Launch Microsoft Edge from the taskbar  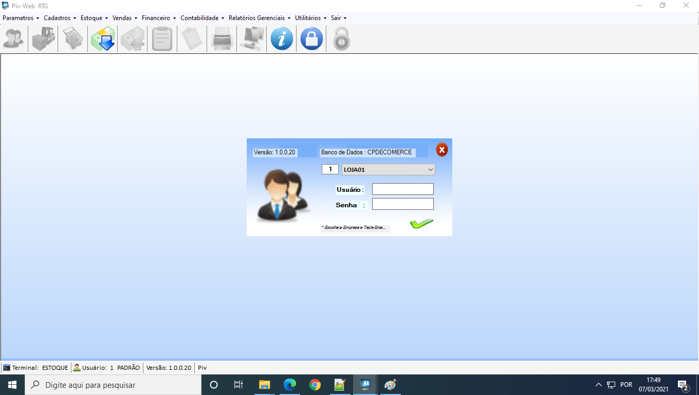pyautogui.click(x=290, y=385)
